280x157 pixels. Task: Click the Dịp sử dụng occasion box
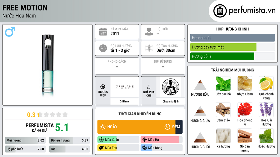[x=163, y=66]
